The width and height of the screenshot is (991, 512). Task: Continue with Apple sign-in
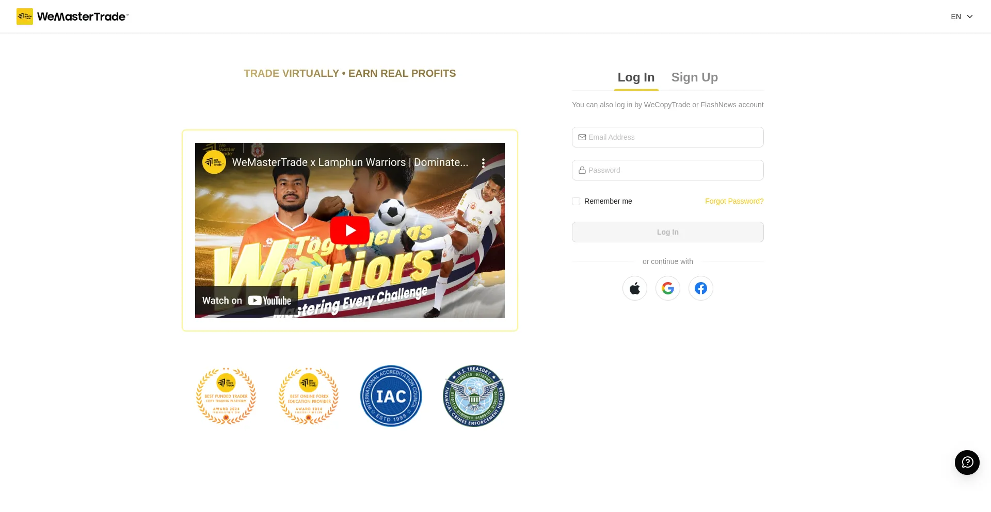[x=635, y=288]
